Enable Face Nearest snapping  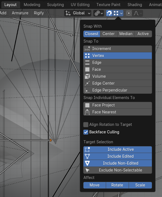(x=118, y=112)
